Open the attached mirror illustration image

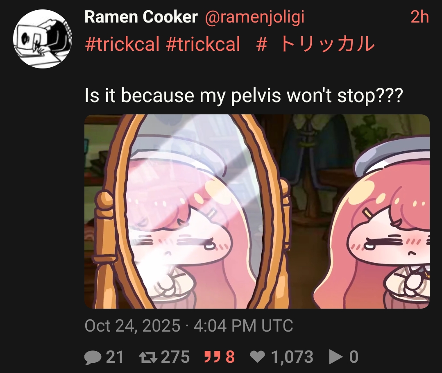[x=257, y=212]
